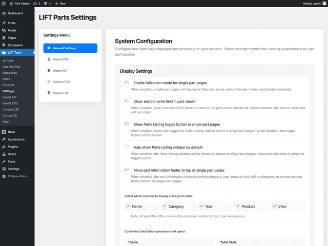Open Categories submenu item
The width and height of the screenshot is (328, 246).
(x=10, y=73)
